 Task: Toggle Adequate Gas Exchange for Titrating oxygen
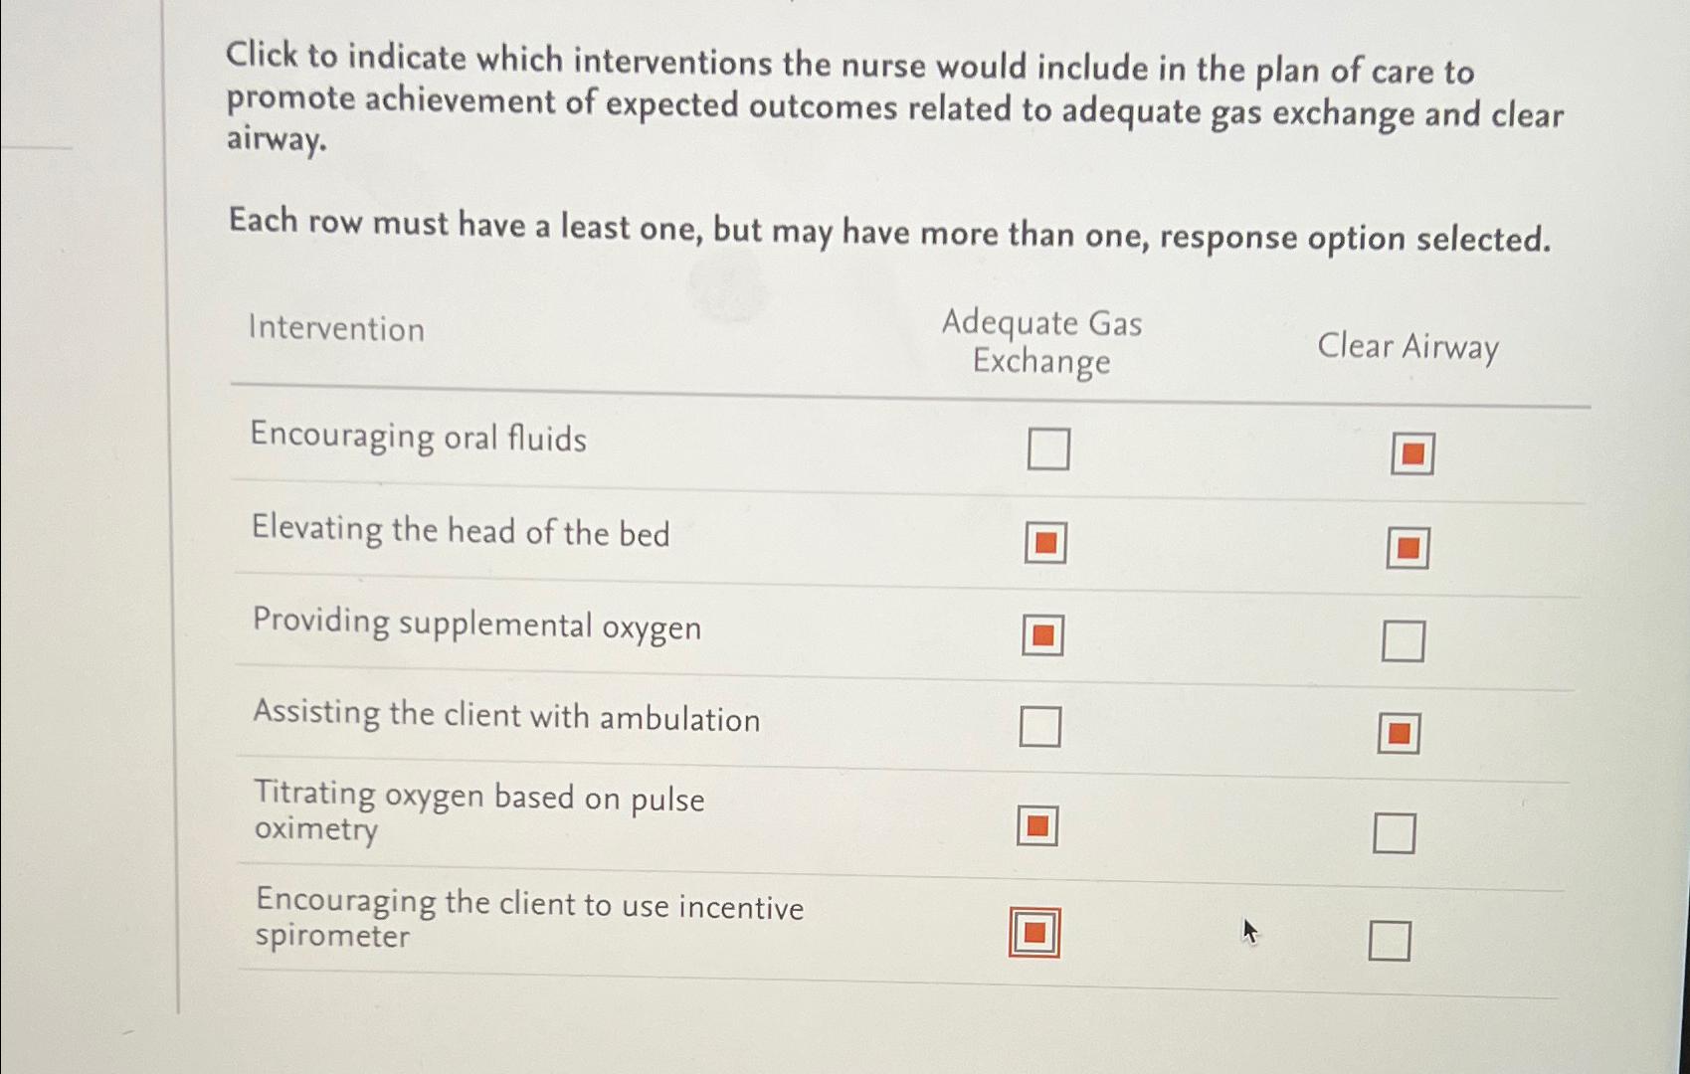click(1039, 824)
